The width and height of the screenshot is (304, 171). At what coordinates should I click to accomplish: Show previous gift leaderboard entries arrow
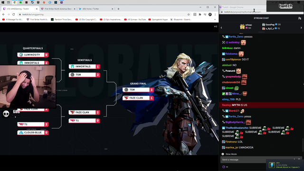[221, 28]
